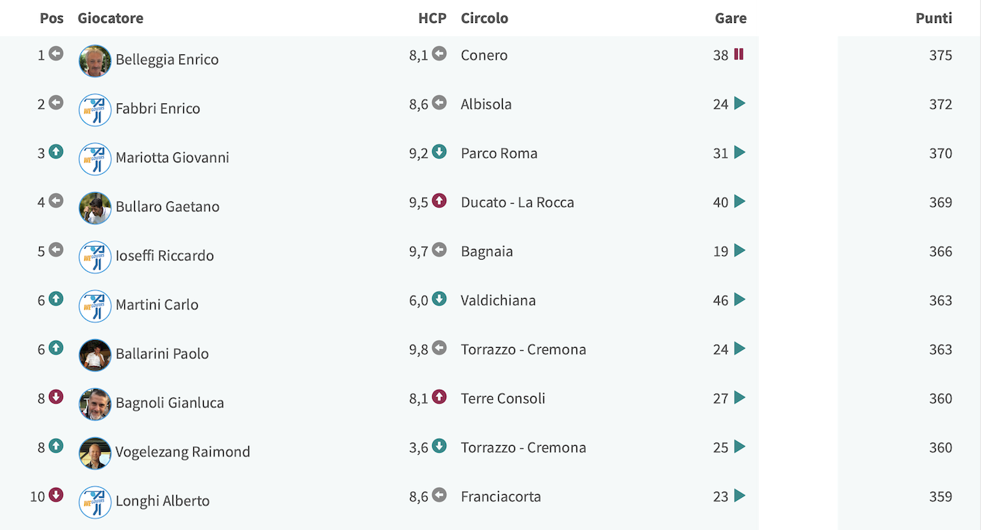The height and width of the screenshot is (530, 981).
Task: Click the Giocatore column header
Action: pos(110,18)
